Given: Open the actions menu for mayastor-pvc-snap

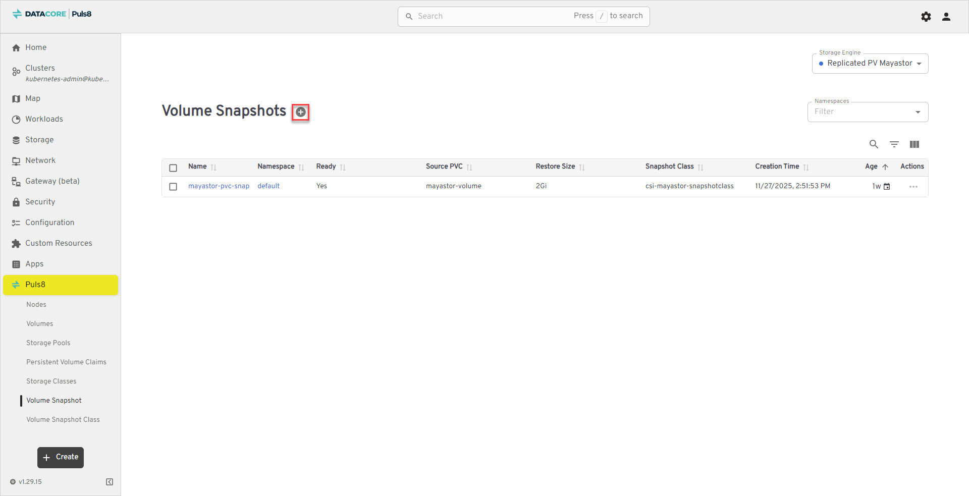Looking at the screenshot, I should (x=913, y=187).
